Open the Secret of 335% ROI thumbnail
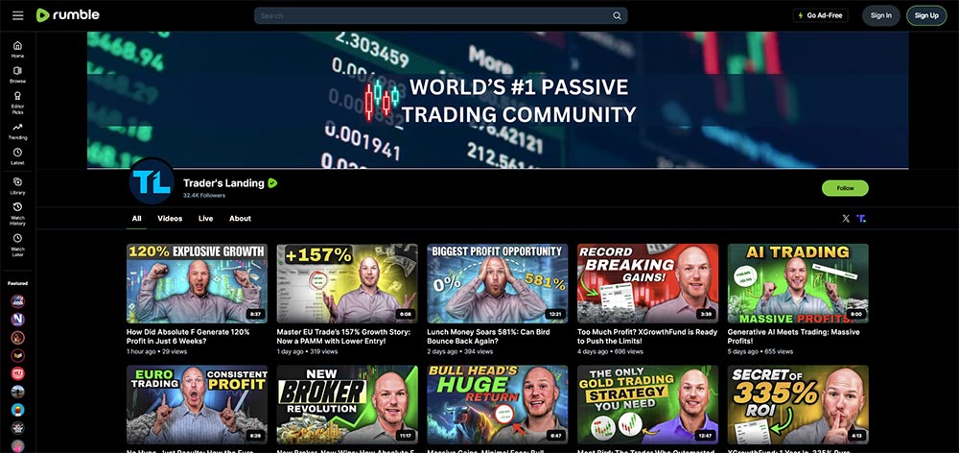959x453 pixels. point(798,405)
